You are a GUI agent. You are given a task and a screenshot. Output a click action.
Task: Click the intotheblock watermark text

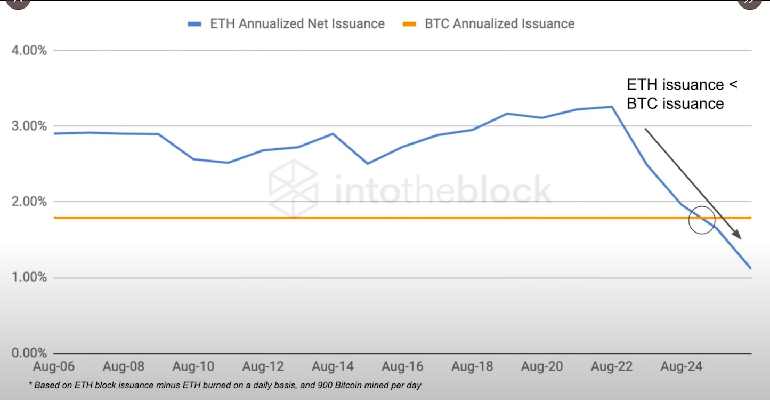442,189
